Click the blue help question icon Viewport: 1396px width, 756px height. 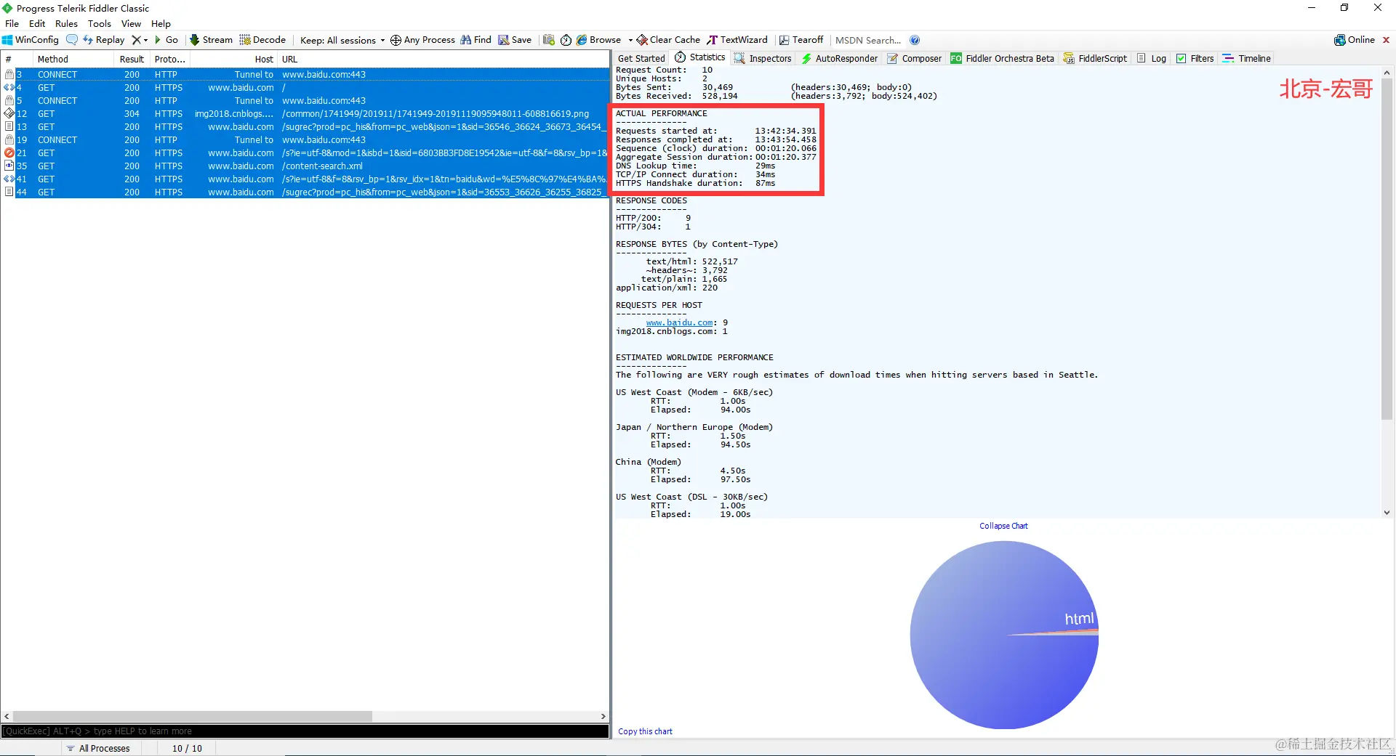click(x=915, y=40)
